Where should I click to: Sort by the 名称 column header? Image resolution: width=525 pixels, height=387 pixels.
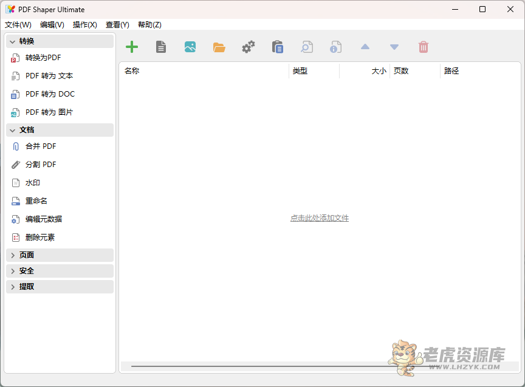click(x=204, y=71)
